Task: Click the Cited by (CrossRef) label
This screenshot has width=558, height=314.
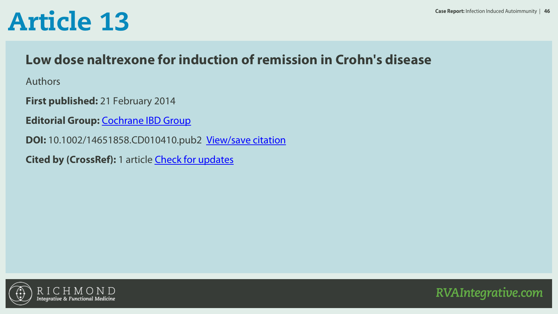Action: [x=71, y=159]
